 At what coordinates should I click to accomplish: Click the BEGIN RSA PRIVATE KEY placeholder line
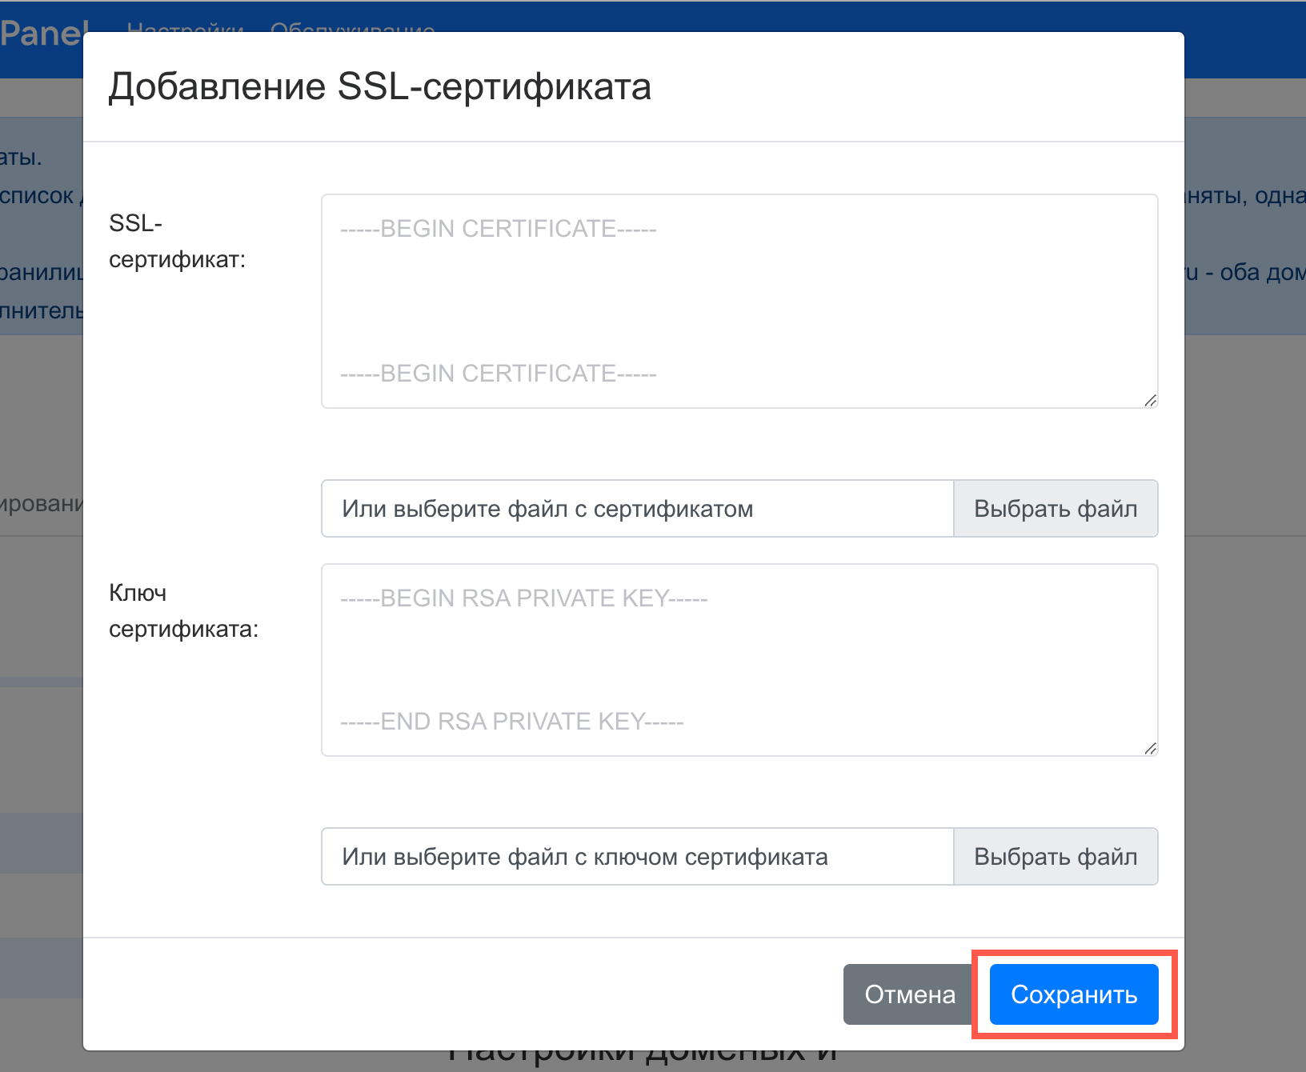tap(523, 598)
